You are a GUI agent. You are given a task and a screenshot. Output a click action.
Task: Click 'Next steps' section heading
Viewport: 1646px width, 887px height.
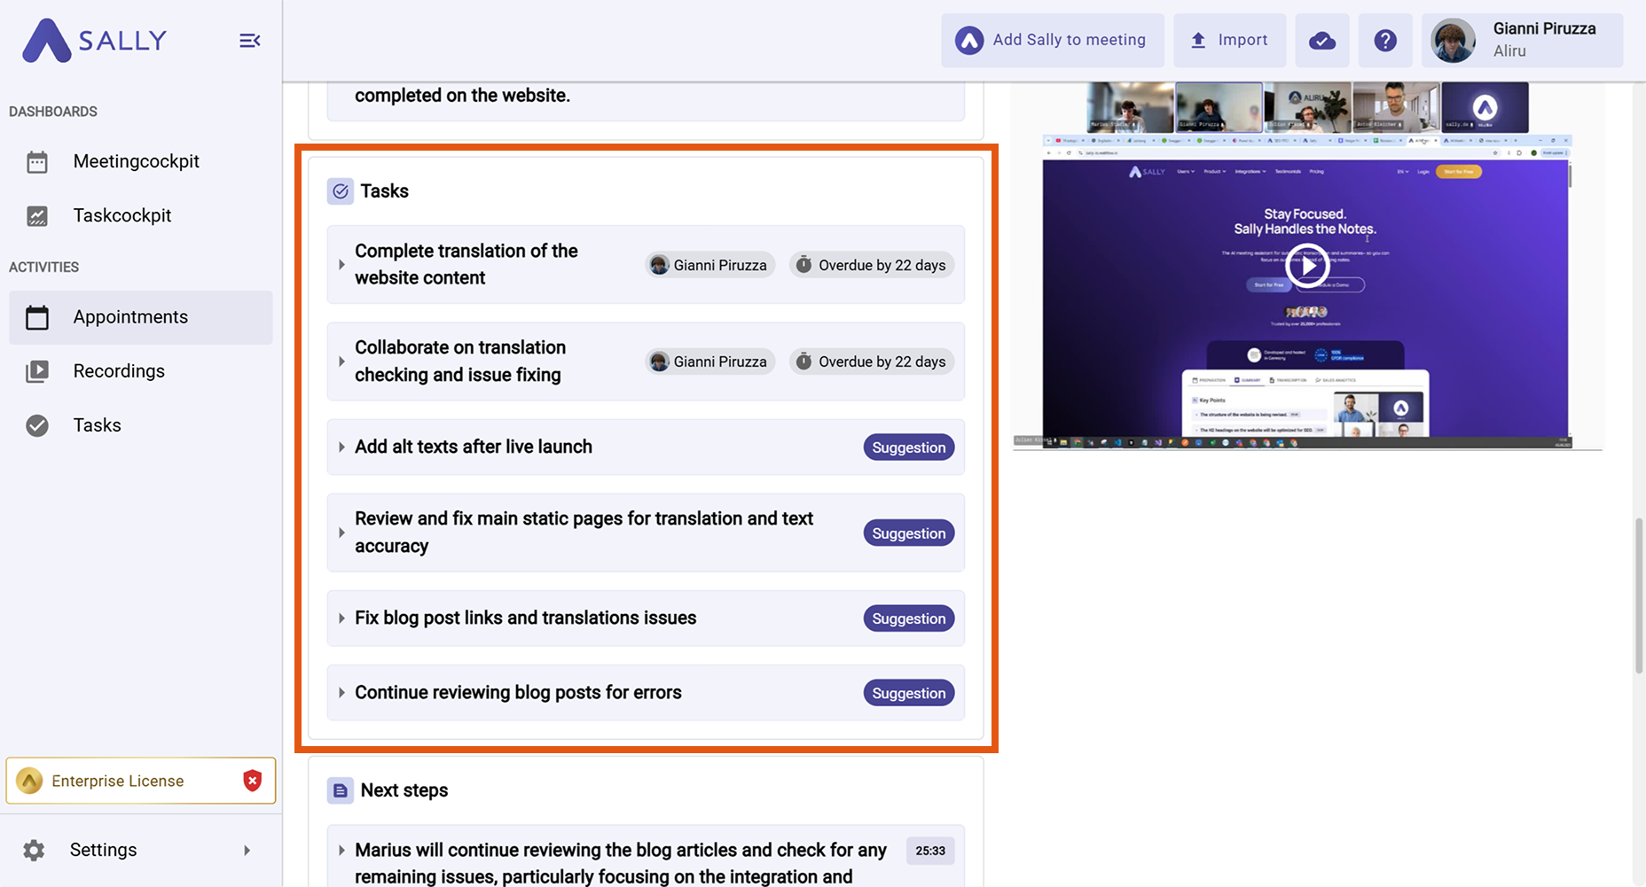(404, 790)
